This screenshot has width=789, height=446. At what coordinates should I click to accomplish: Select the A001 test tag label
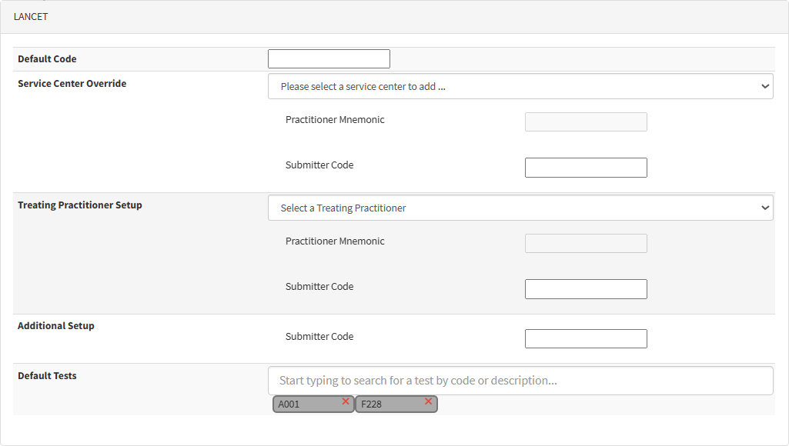point(289,404)
